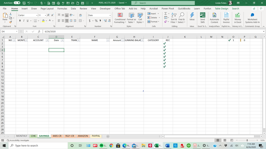Click the Increase Decimal icon

[105, 21]
